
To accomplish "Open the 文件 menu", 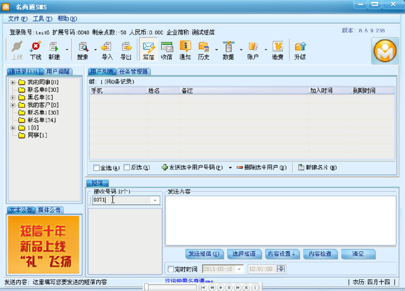I will 18,19.
